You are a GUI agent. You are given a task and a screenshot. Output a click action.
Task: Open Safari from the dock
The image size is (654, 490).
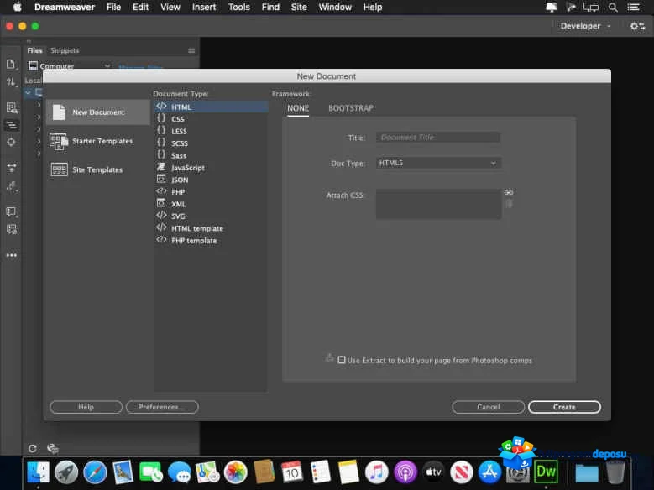click(x=95, y=472)
